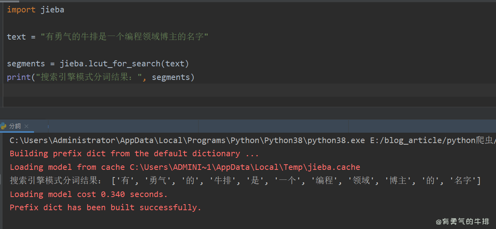
Task: Place cursor on the import keyword
Action: (21, 10)
